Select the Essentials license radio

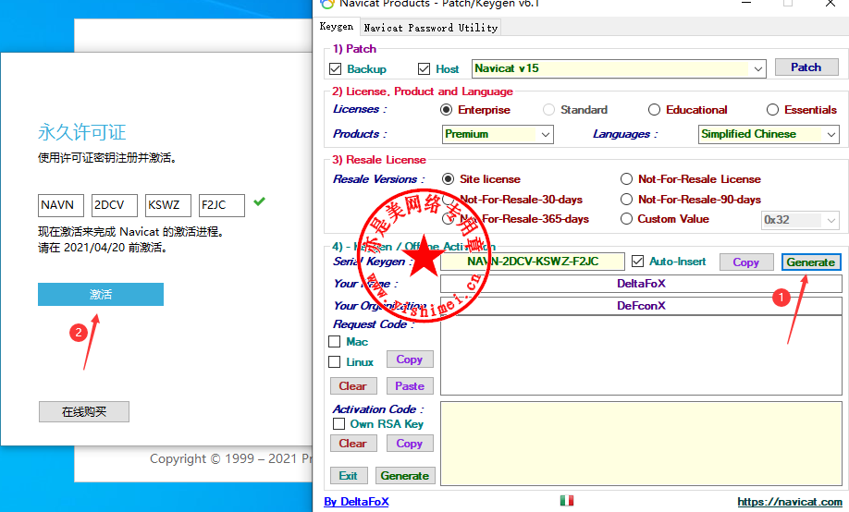772,110
